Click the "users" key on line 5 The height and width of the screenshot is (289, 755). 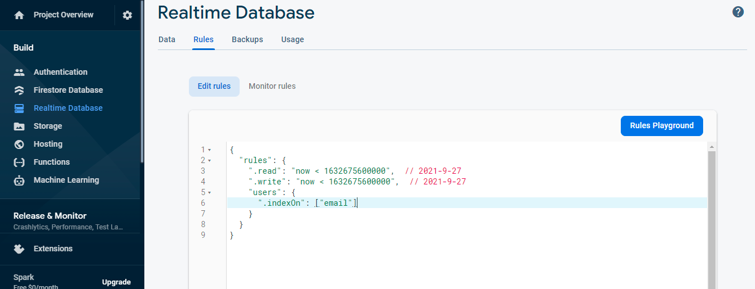click(x=264, y=193)
